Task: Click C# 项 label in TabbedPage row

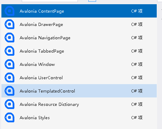Action: tap(137, 51)
